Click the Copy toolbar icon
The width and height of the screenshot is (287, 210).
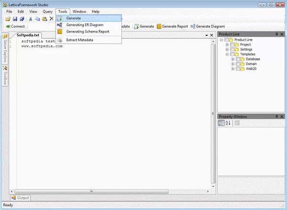(x=37, y=19)
